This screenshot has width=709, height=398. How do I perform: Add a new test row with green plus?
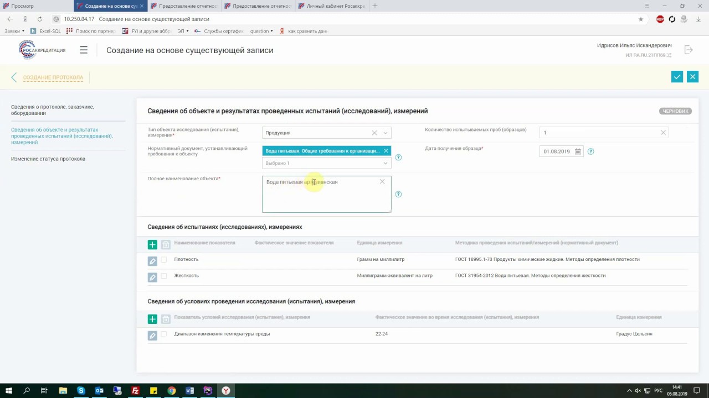coord(152,244)
